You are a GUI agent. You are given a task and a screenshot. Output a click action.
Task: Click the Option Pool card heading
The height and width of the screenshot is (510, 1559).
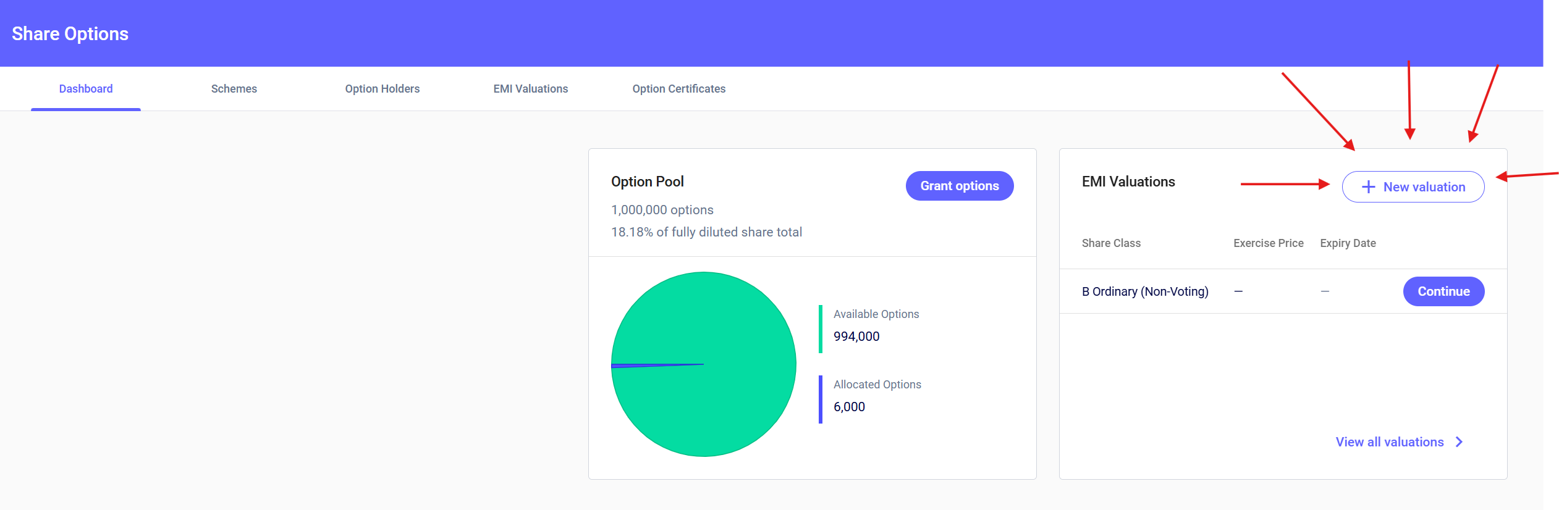pyautogui.click(x=647, y=182)
